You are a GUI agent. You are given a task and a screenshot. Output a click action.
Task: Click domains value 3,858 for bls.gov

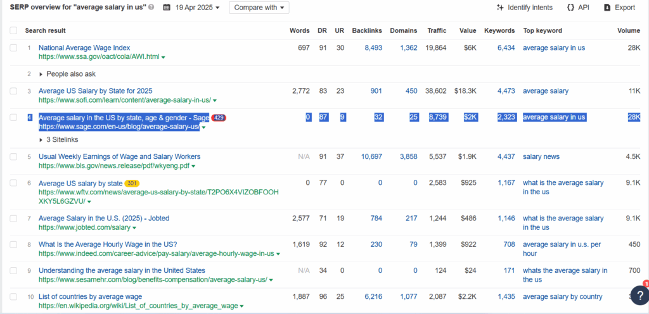(409, 156)
